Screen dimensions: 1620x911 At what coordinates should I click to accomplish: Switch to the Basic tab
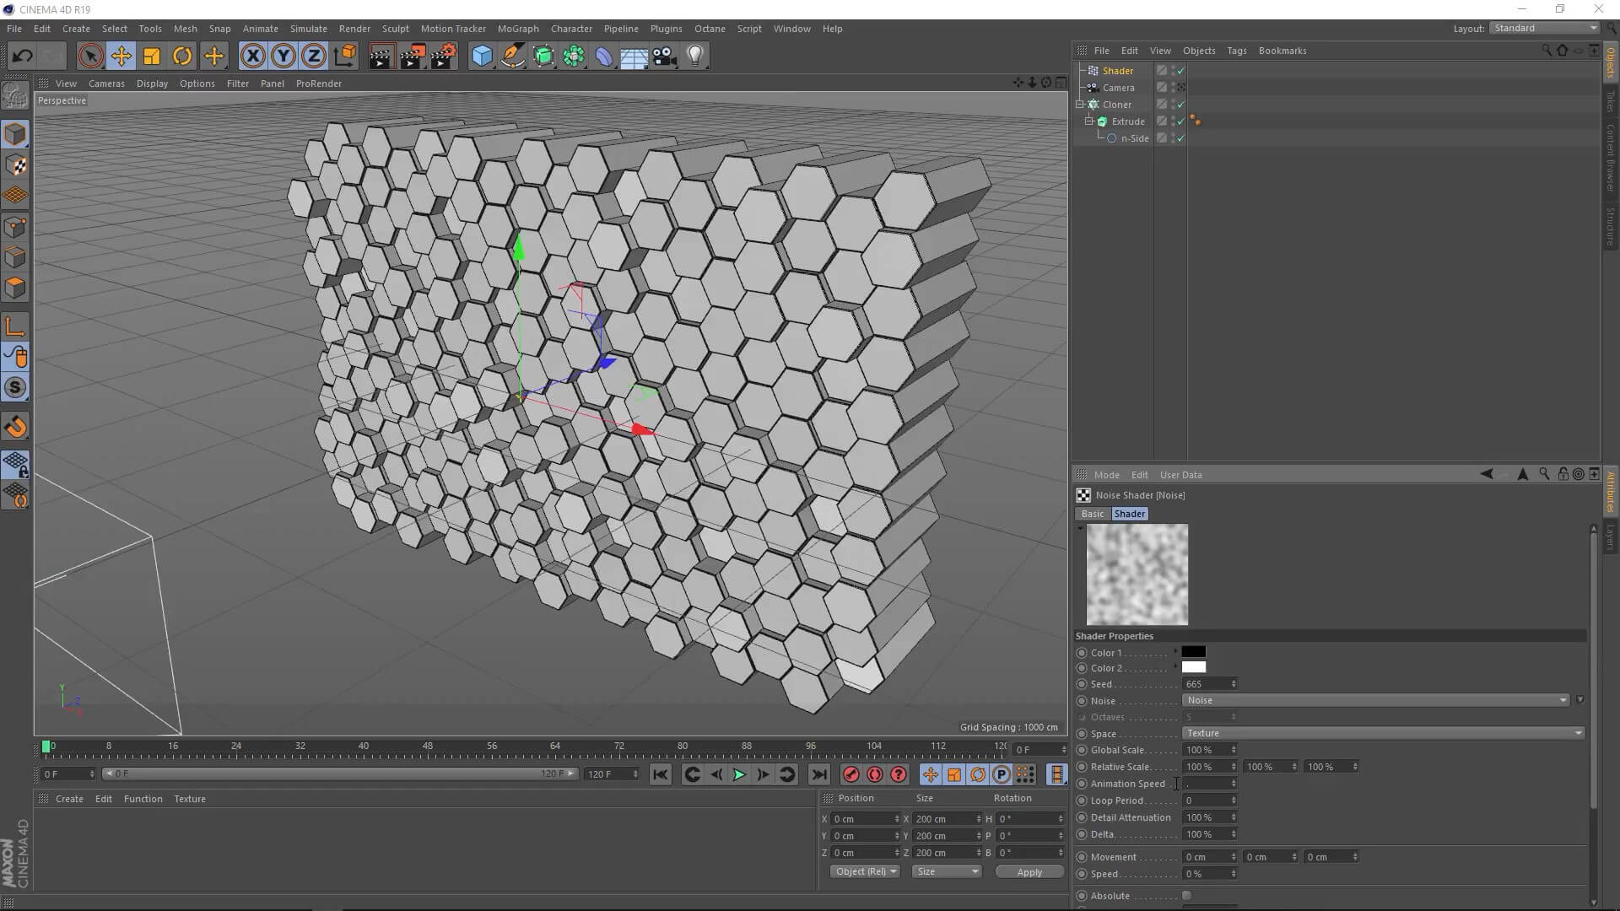(1092, 514)
